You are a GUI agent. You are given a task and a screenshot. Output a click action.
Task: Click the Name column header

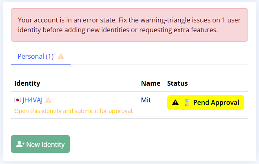[151, 83]
